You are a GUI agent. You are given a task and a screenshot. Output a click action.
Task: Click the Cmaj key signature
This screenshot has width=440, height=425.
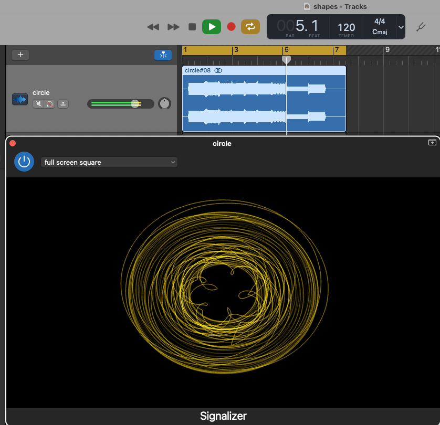tap(380, 32)
